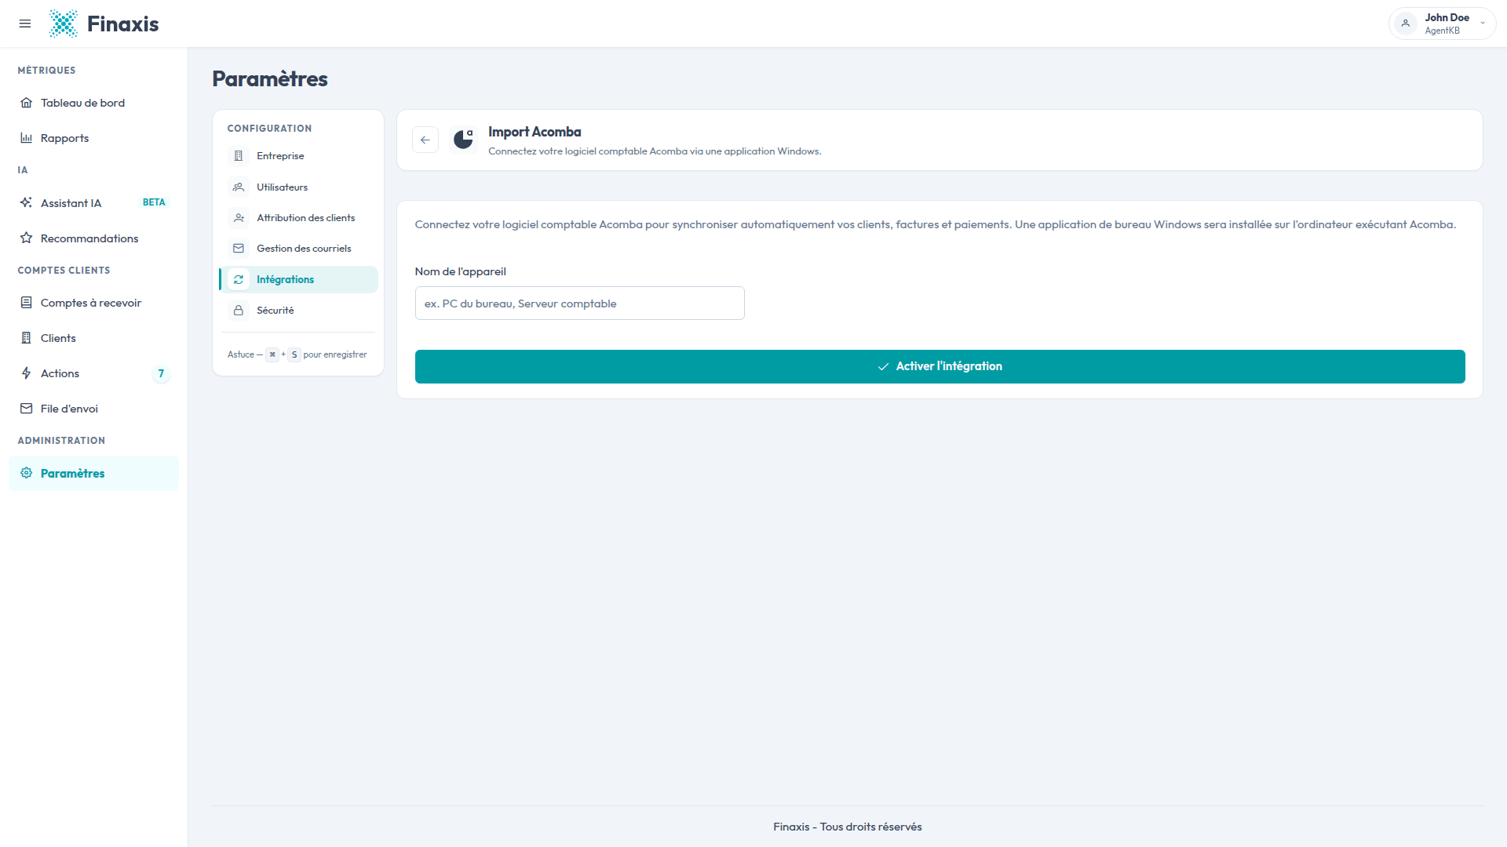1507x847 pixels.
Task: Open Recommandations star icon
Action: (x=26, y=238)
